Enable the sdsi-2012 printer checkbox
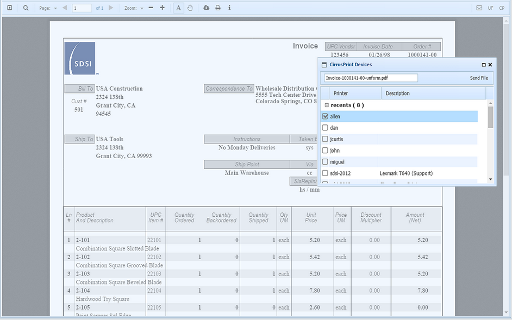This screenshot has width=512, height=320. coord(325,173)
